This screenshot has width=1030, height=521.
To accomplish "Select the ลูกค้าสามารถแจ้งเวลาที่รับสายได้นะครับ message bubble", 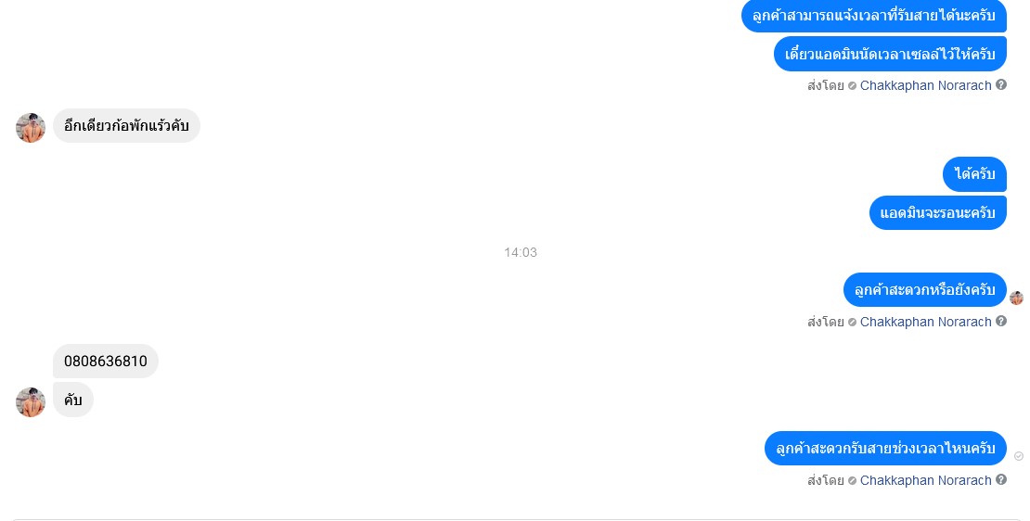I will pos(874,16).
